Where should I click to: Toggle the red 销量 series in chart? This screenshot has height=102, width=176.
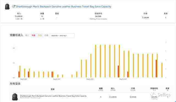(x=34, y=35)
